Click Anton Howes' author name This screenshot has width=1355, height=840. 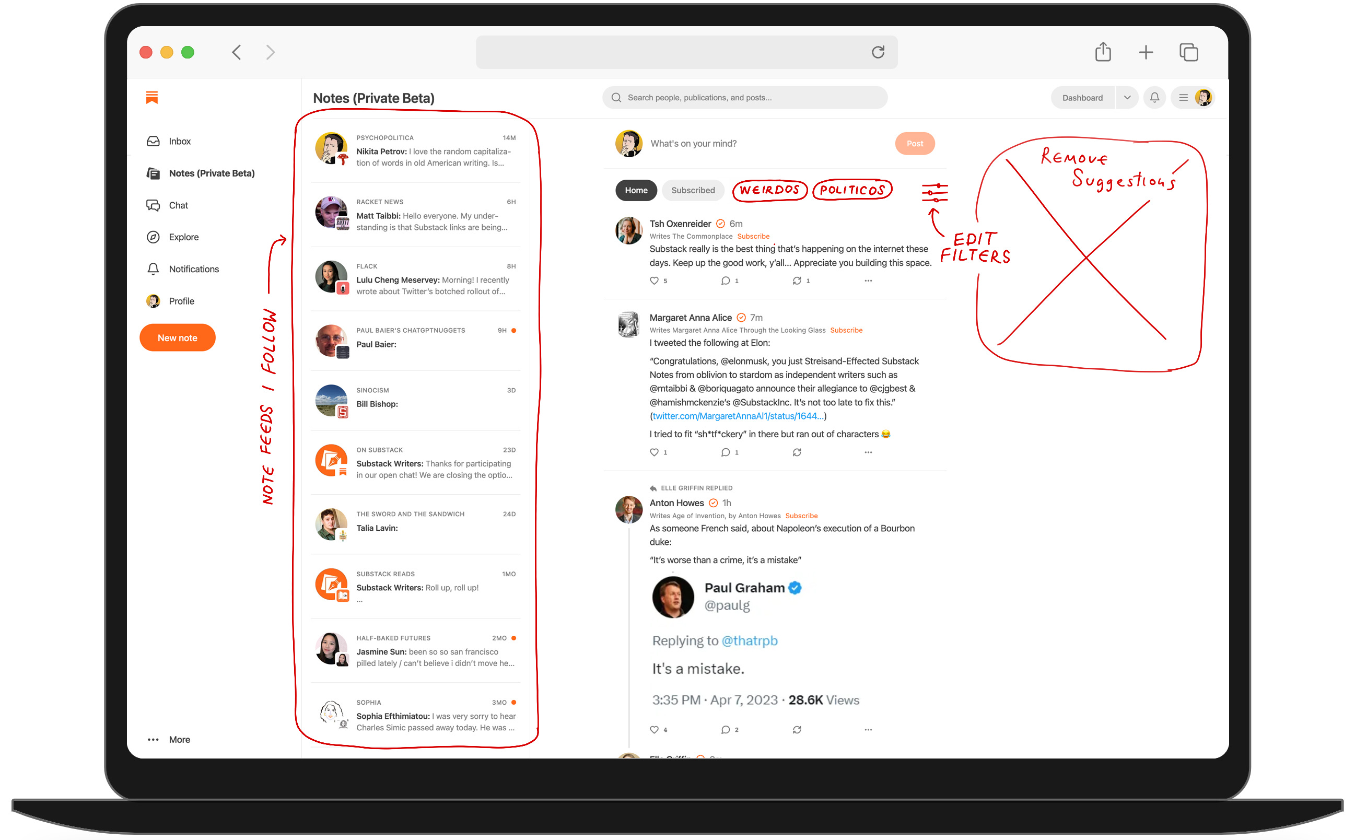676,504
